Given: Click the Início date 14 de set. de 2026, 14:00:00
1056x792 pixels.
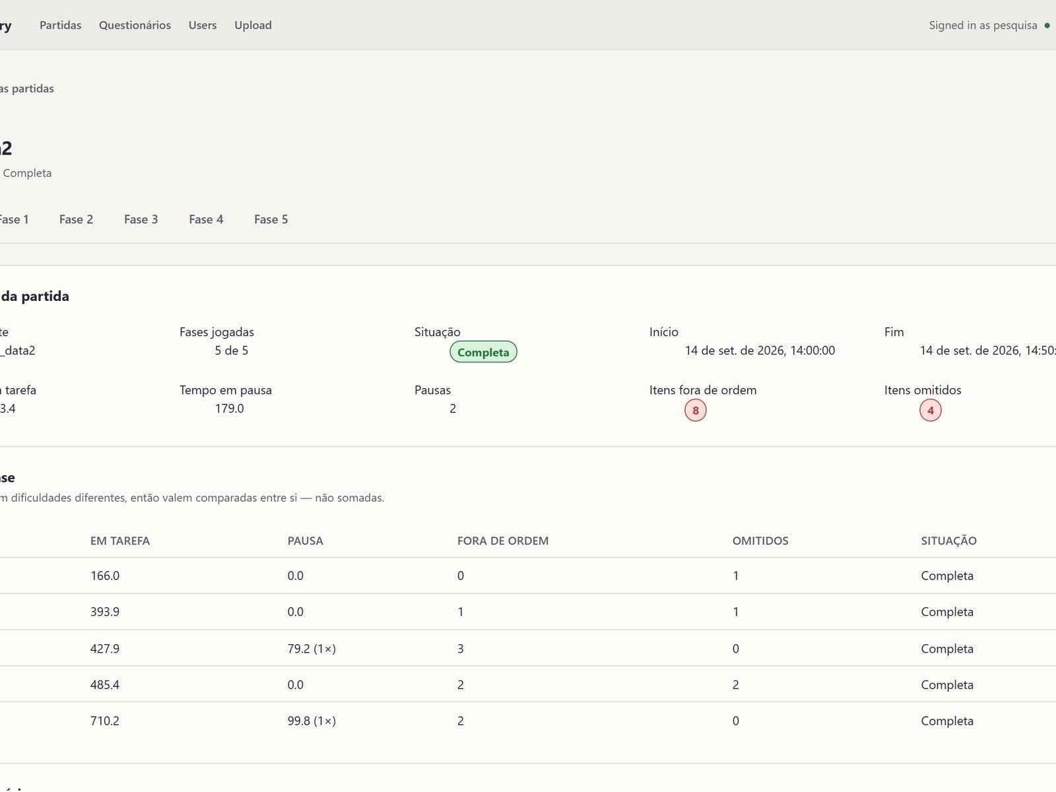Looking at the screenshot, I should coord(760,350).
